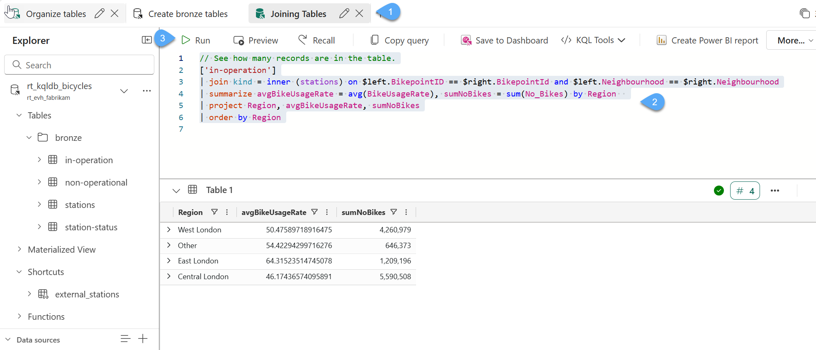Switch to Create bronze tables tab

(188, 14)
